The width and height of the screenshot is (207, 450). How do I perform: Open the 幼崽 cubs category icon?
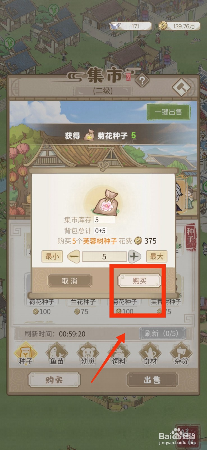[x=88, y=353]
